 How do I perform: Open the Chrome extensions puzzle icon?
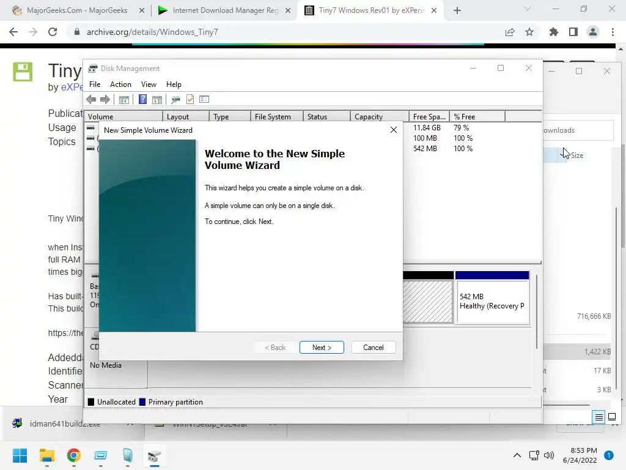coord(554,32)
